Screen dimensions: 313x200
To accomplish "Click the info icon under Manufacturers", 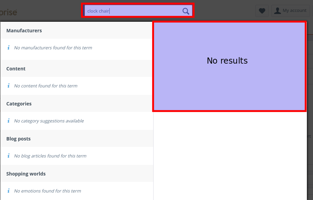I will pos(9,48).
